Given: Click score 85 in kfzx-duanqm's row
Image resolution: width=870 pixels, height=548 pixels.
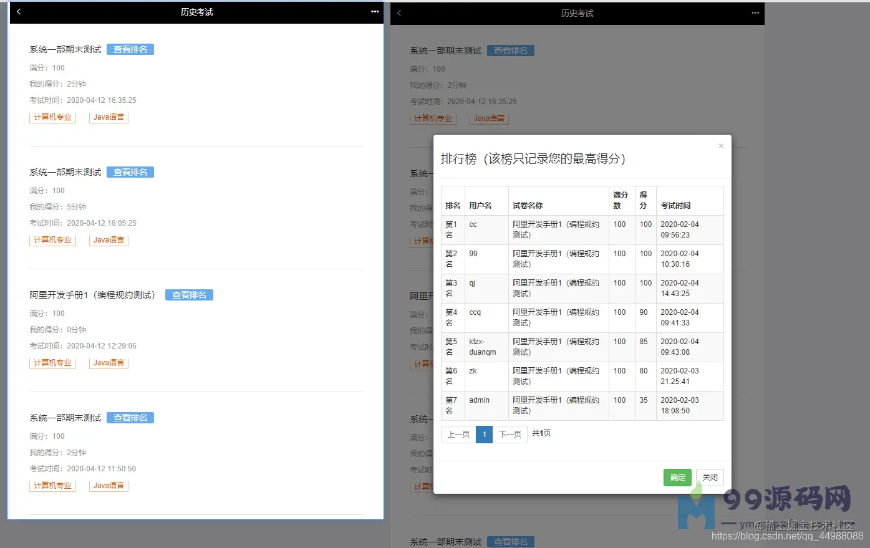Looking at the screenshot, I should click(644, 342).
